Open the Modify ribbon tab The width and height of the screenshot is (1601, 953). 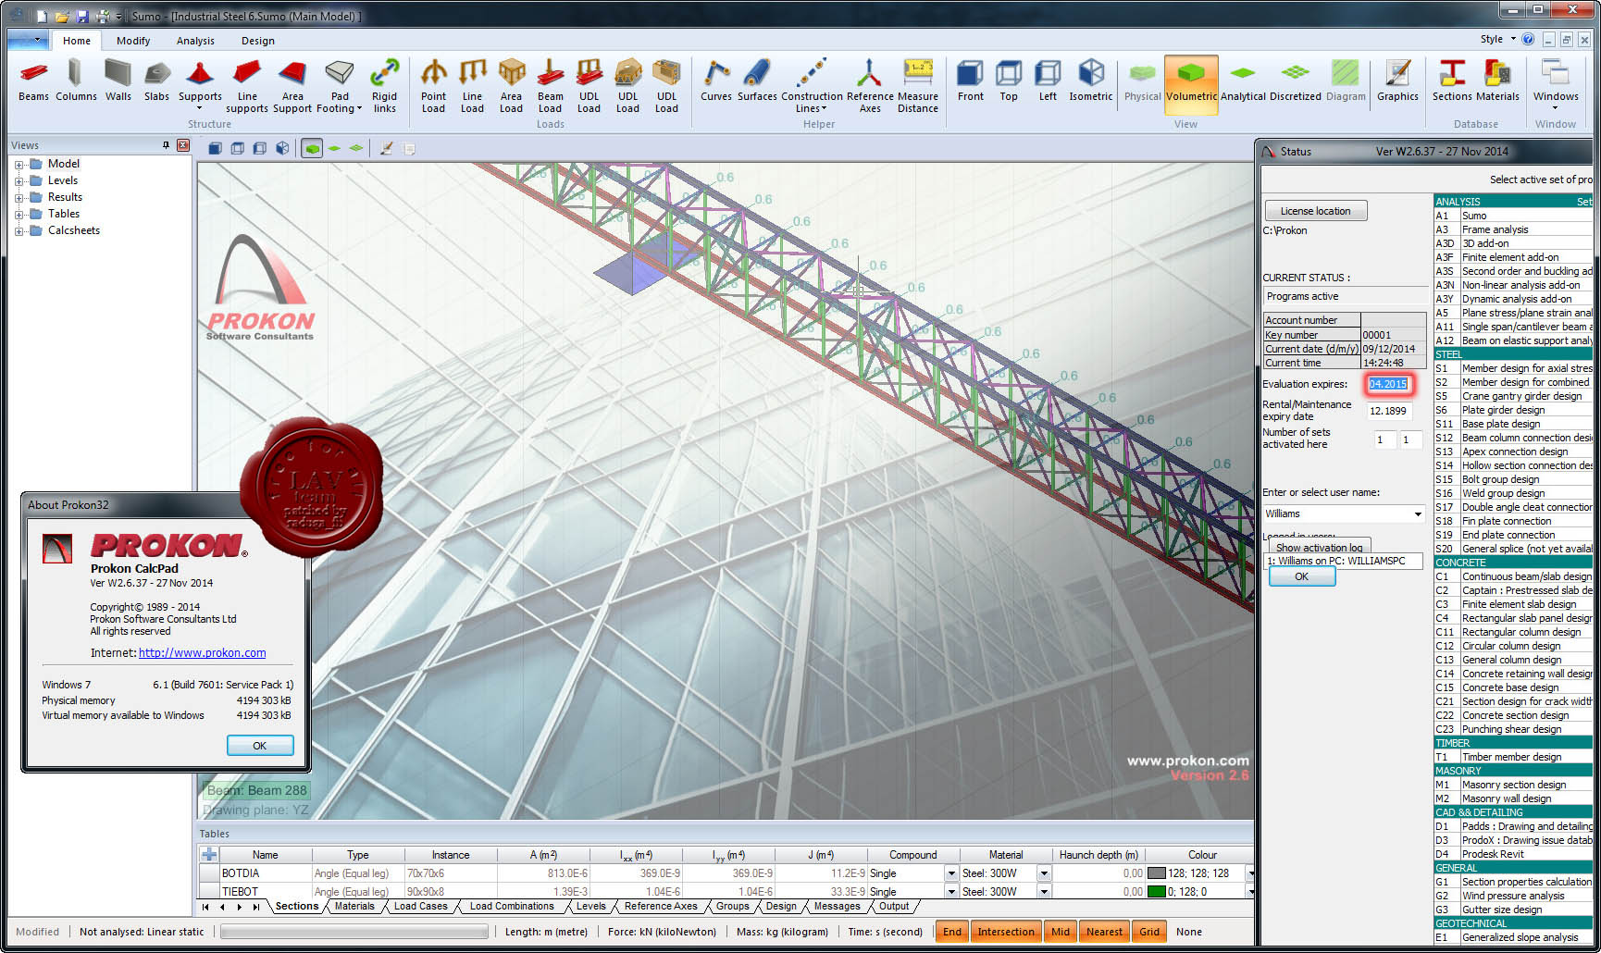click(x=133, y=41)
